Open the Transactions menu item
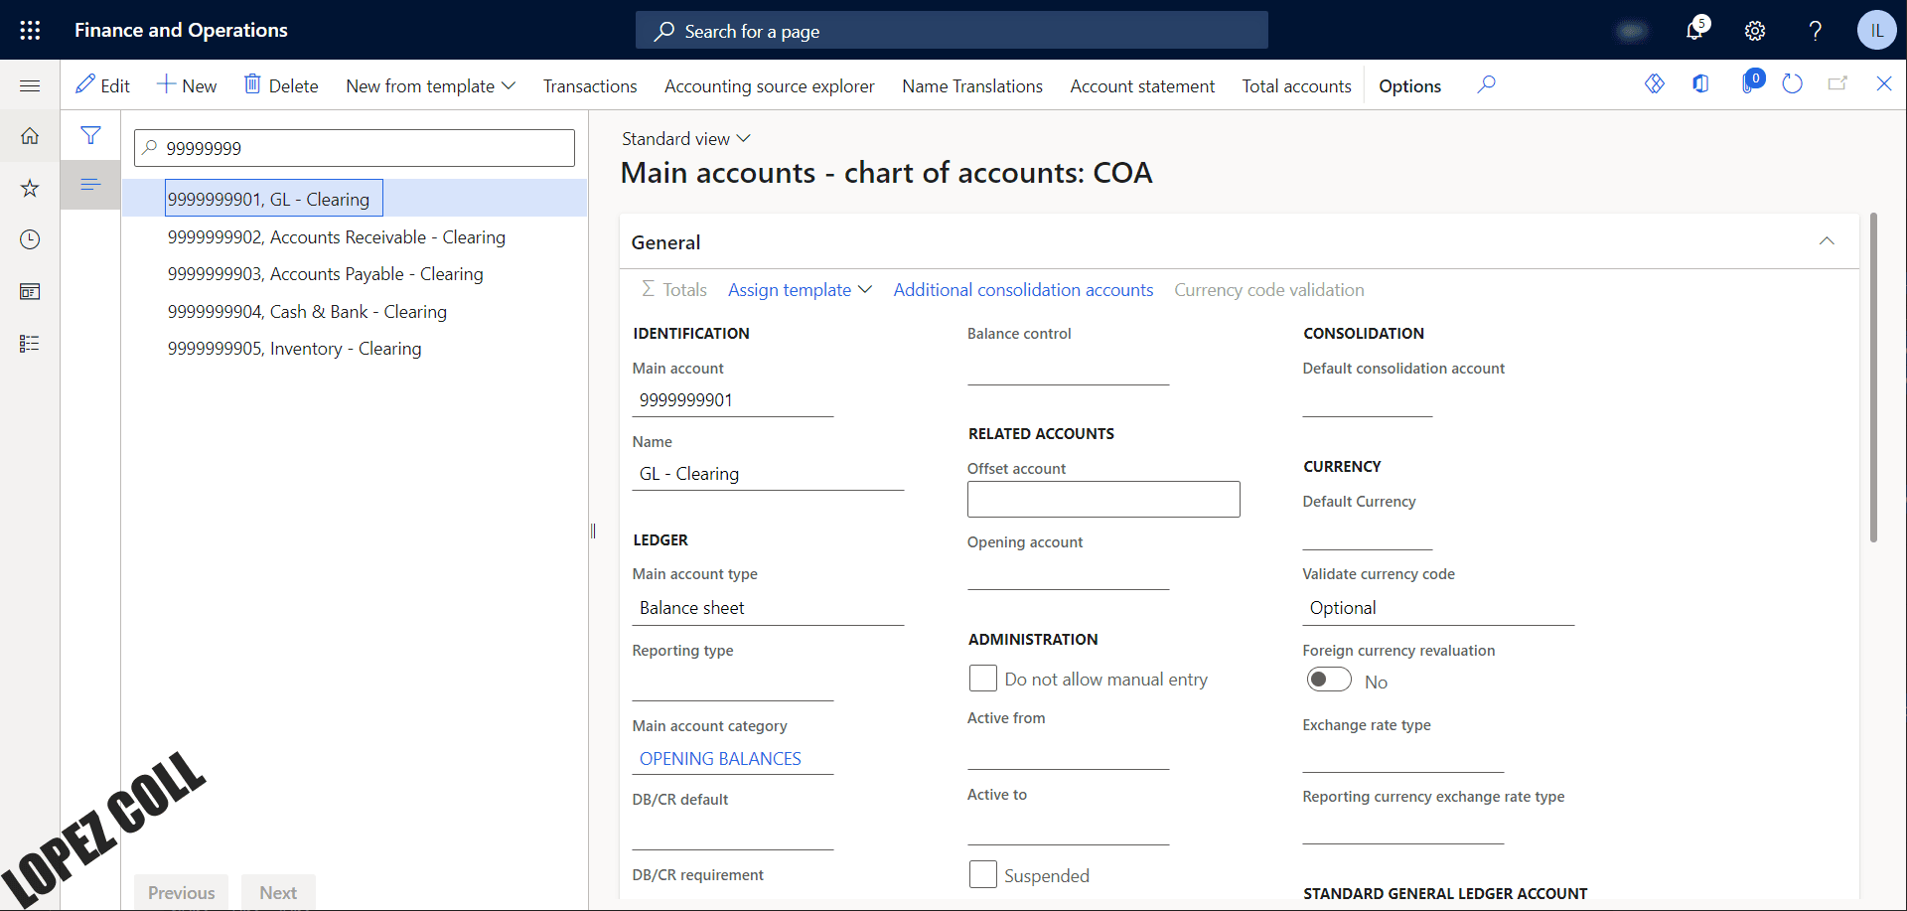Viewport: 1907px width, 911px height. [x=590, y=86]
